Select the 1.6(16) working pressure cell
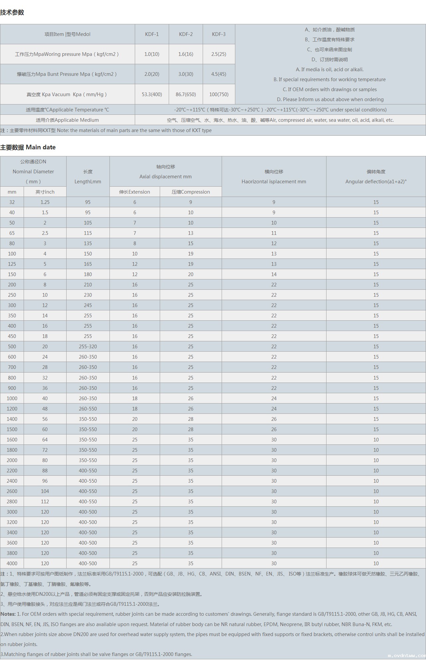This screenshot has height=661, width=426. (186, 54)
